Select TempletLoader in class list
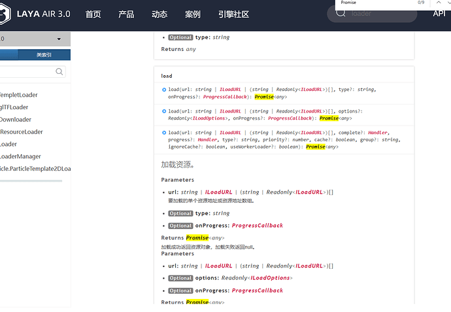The width and height of the screenshot is (451, 312). [19, 95]
